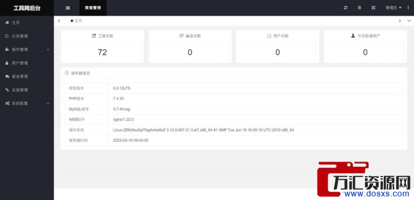Click the puzzle icon beside 插件管理

[x=7, y=50]
